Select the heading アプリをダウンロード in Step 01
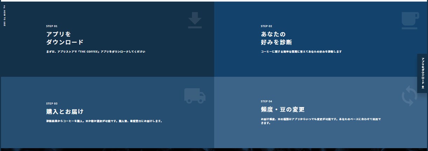Screen dimensions: 428x151 click(x=65, y=38)
